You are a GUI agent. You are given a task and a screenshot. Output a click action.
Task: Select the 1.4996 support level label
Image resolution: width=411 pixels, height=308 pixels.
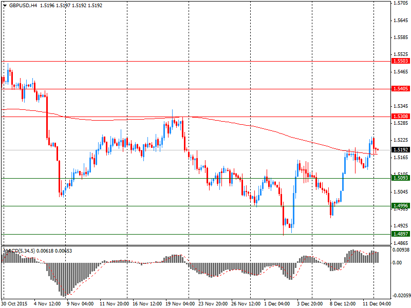(x=401, y=206)
